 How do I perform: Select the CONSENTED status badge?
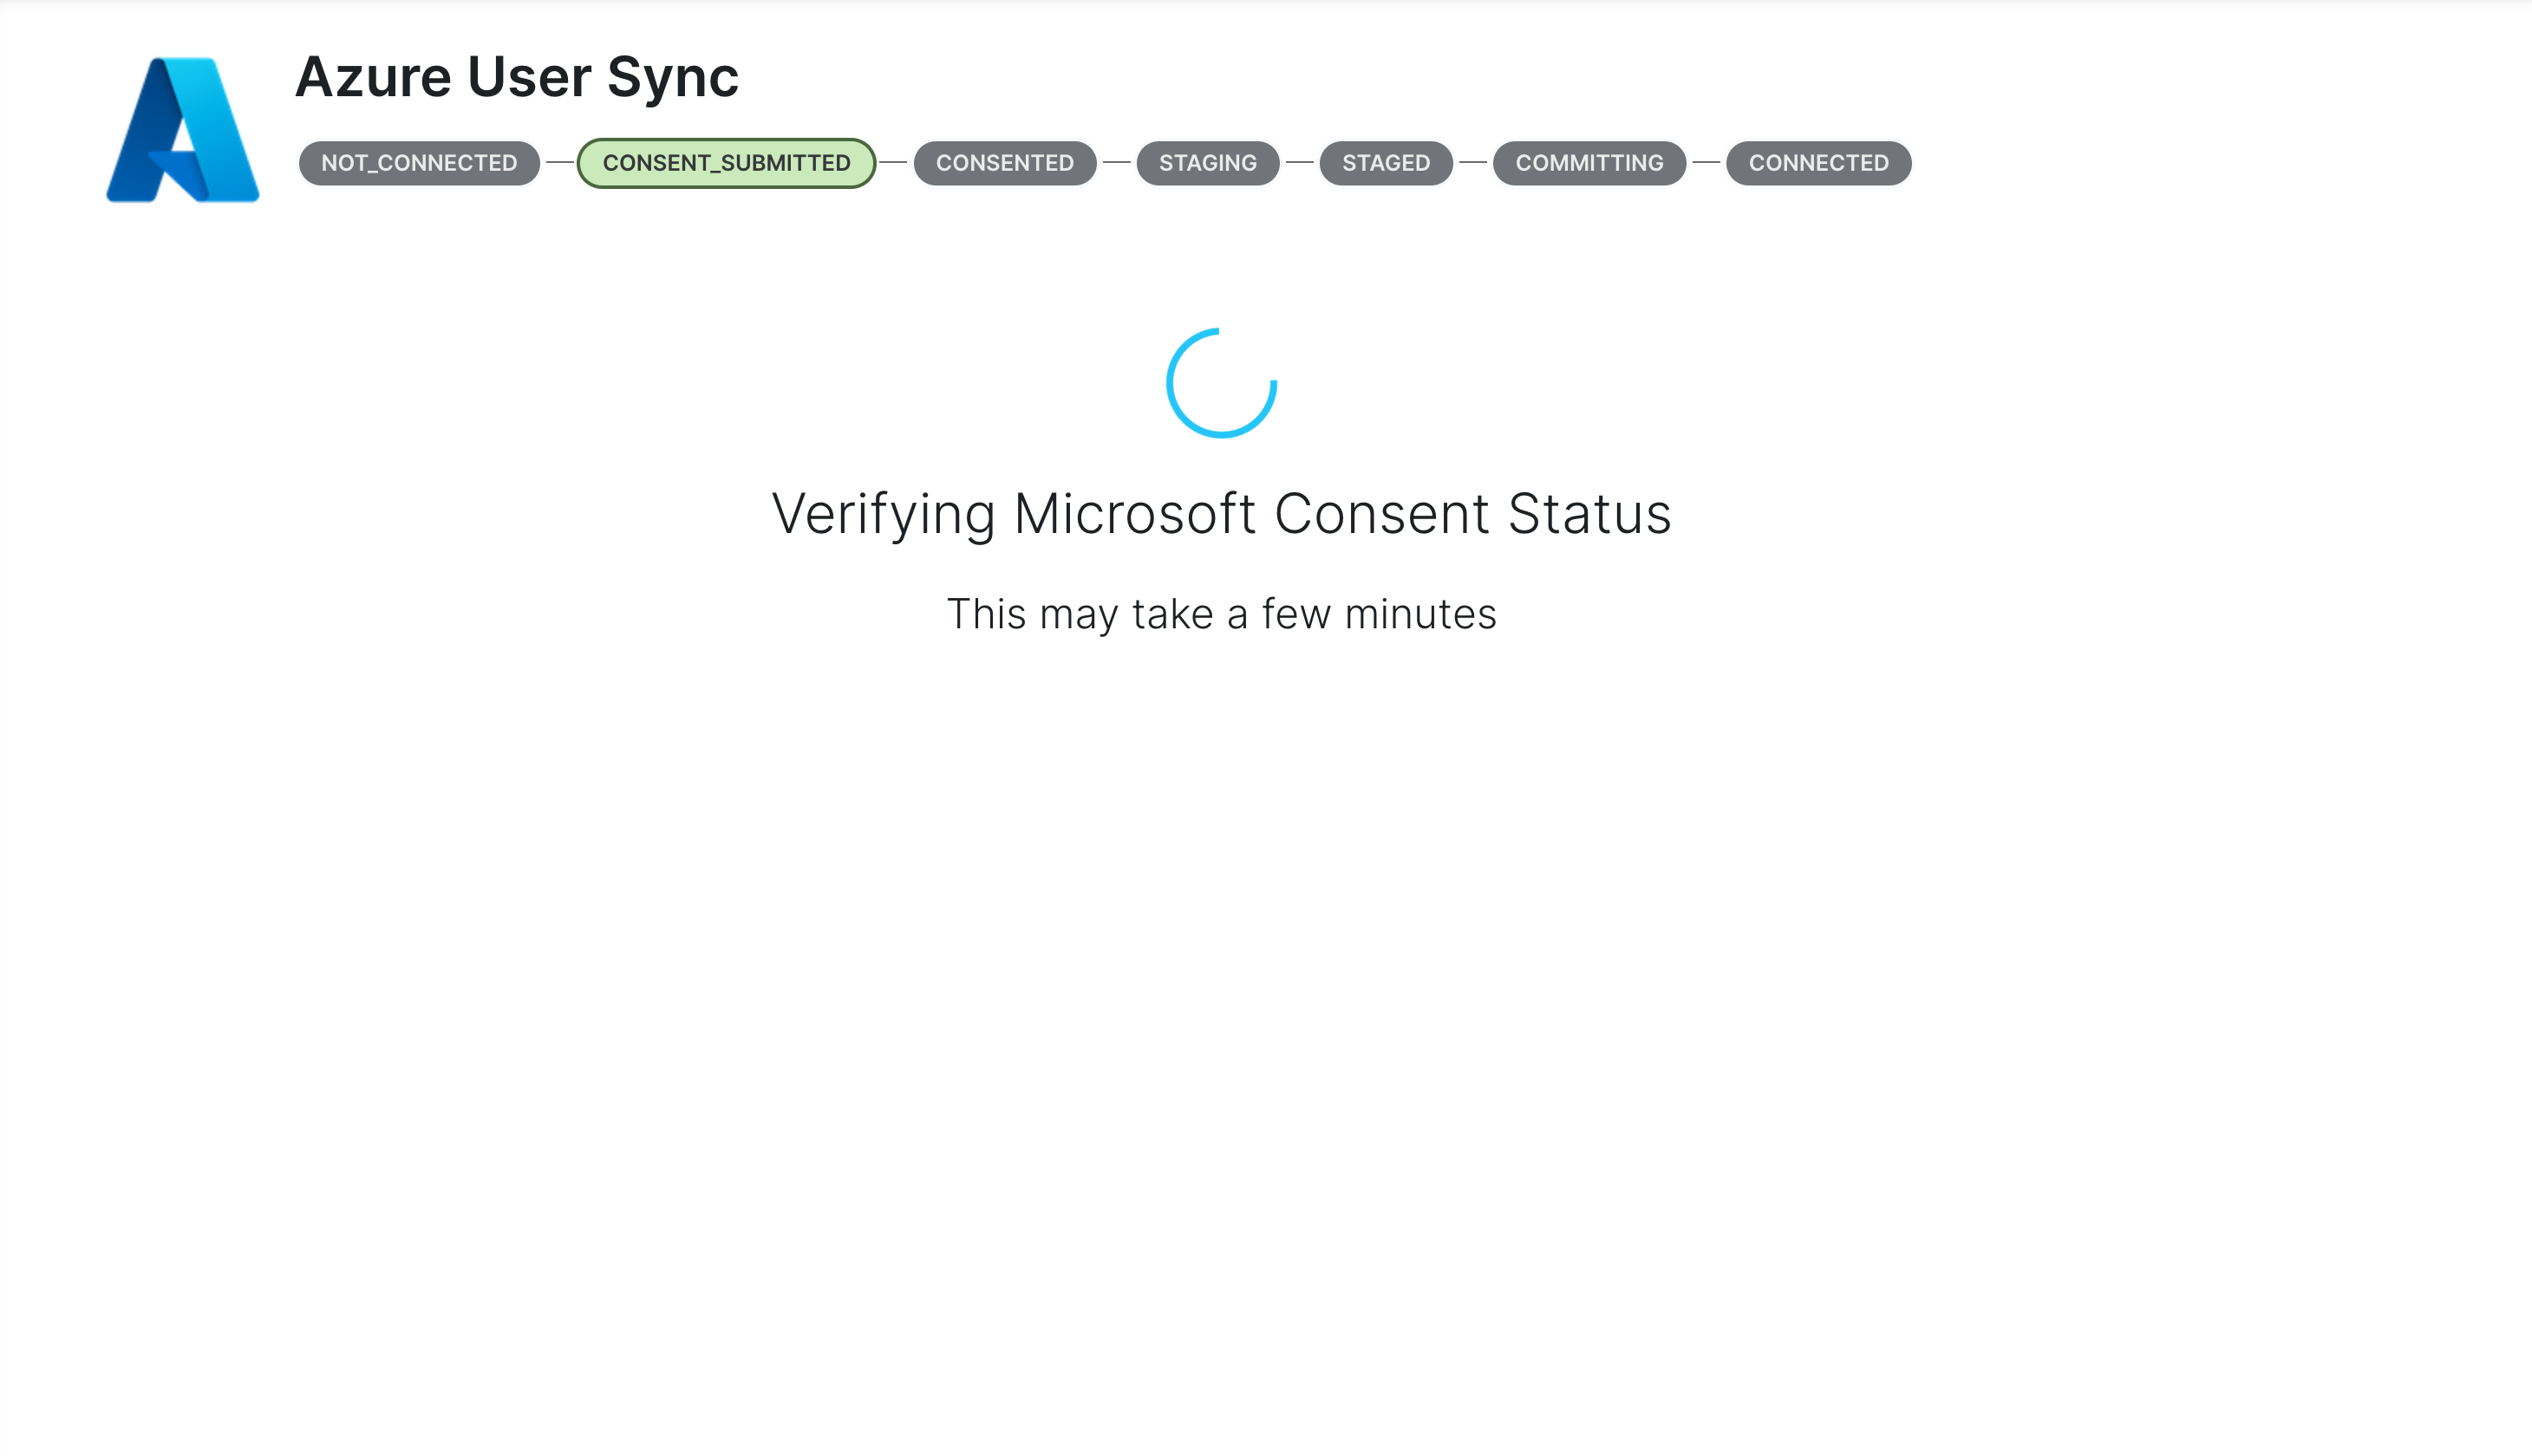click(1004, 163)
